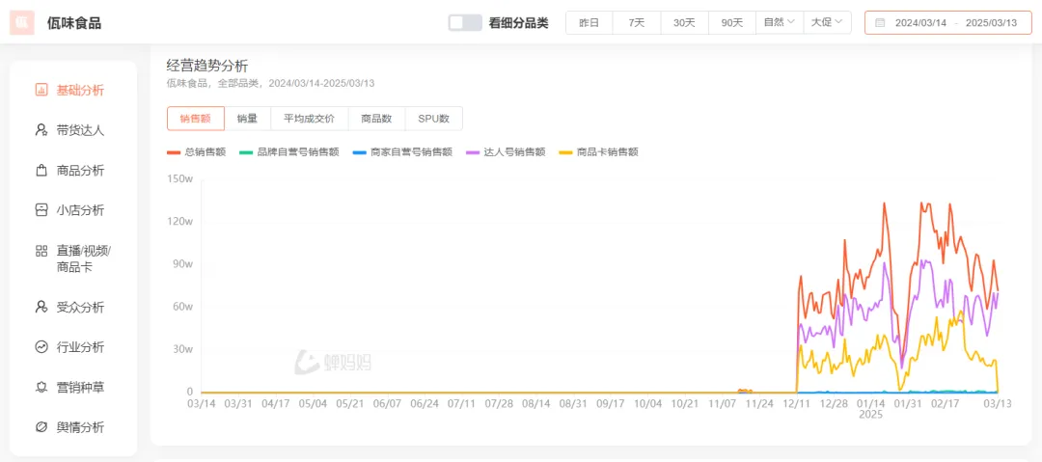Toggle 商品卡销售额 legend series
The width and height of the screenshot is (1042, 462).
[598, 151]
